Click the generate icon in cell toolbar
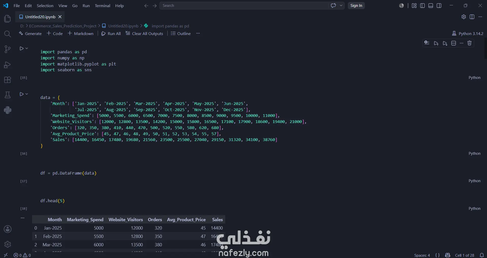This screenshot has height=258, width=487. (427, 43)
